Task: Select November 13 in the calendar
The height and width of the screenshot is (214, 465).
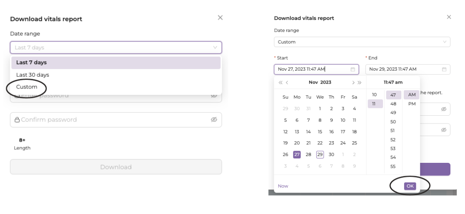Action: click(297, 132)
